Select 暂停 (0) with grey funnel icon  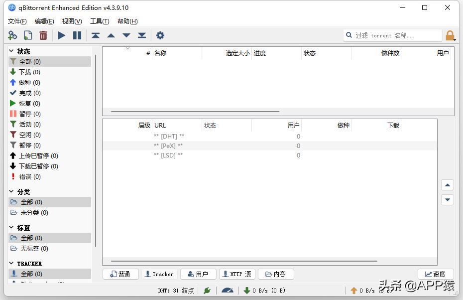point(50,145)
